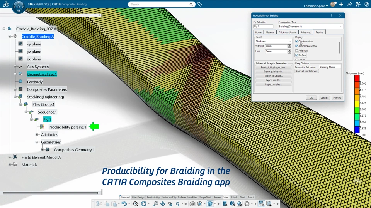The height and width of the screenshot is (208, 371).
Task: Click the share arrow icon in top bar
Action: [x=349, y=4]
